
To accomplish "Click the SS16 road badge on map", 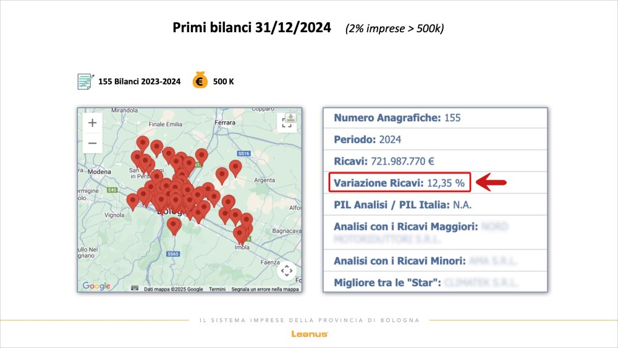I will coord(243,153).
